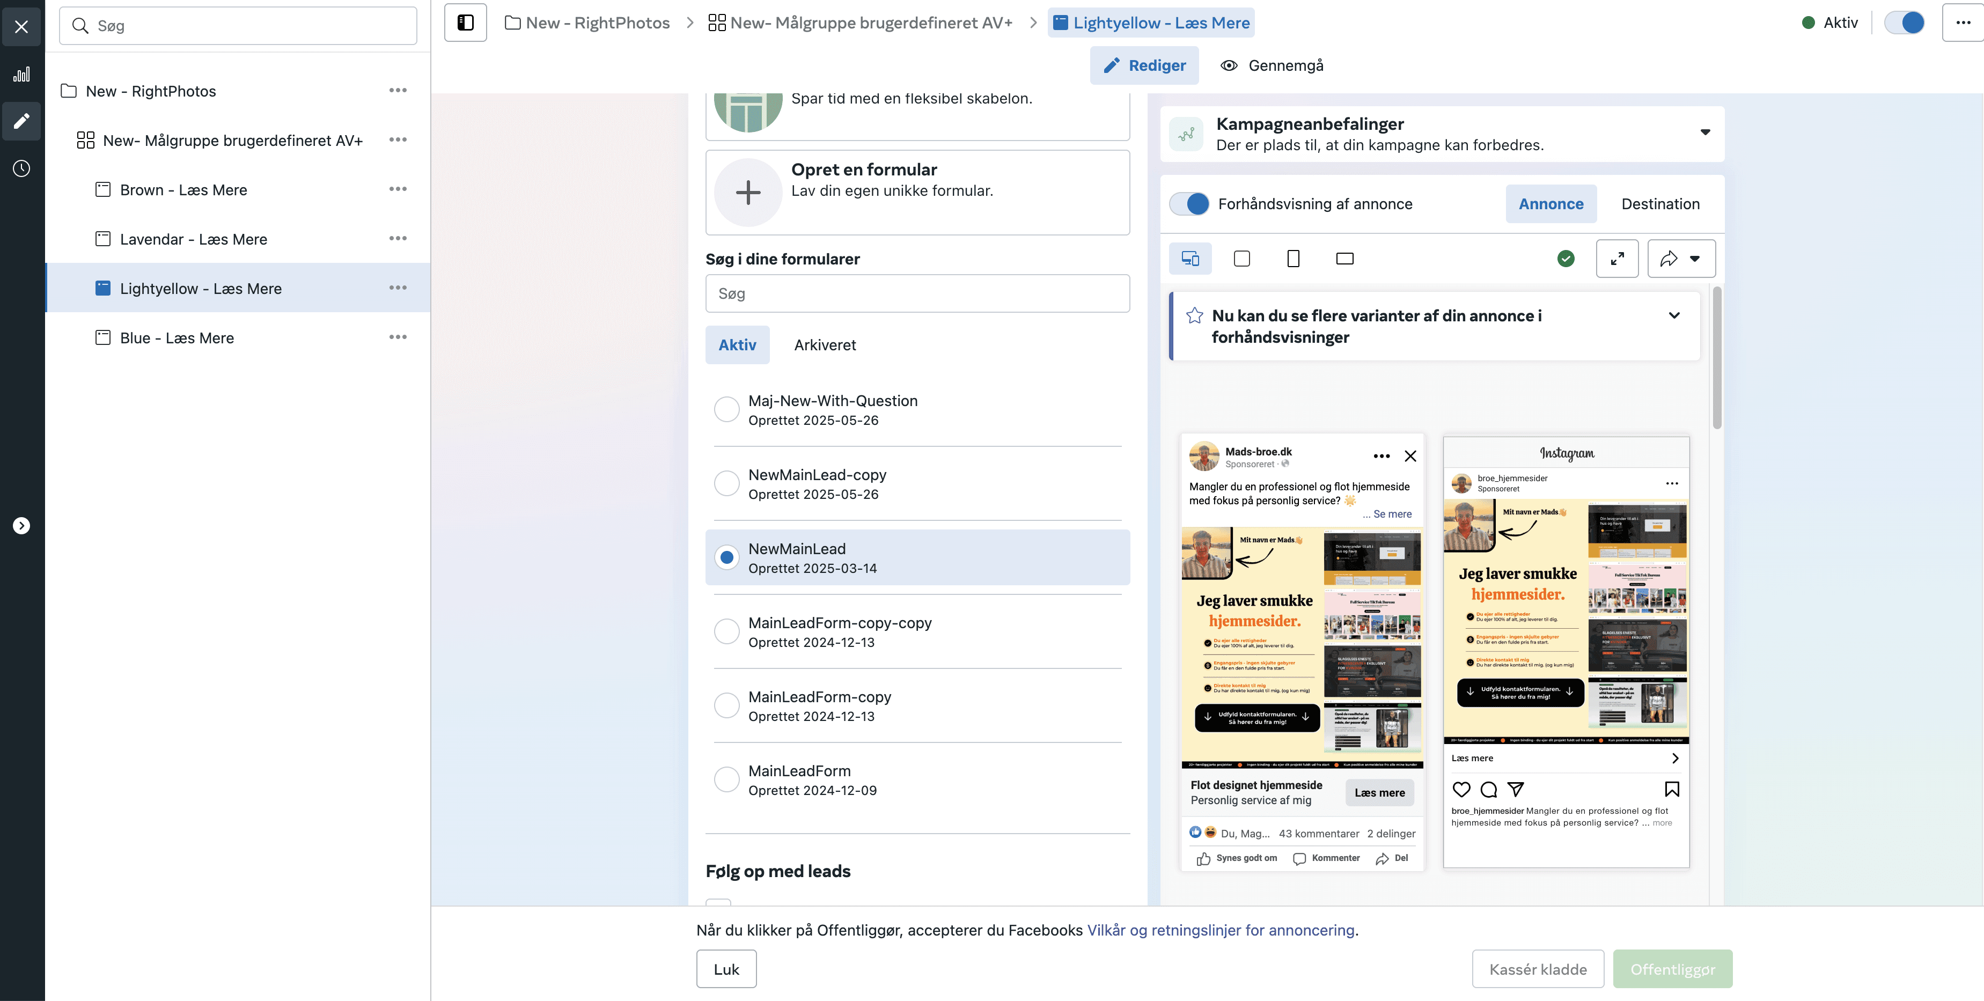Switch to the Annonce preview tab
This screenshot has height=1001, width=1984.
[1551, 204]
